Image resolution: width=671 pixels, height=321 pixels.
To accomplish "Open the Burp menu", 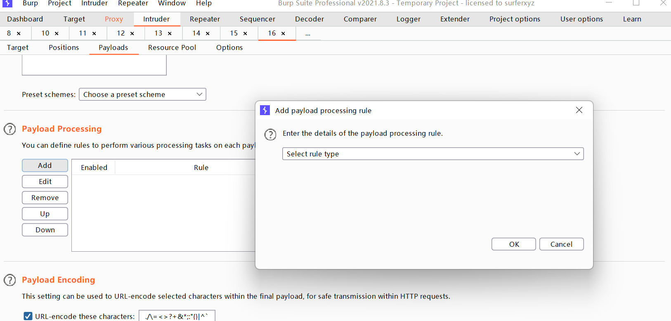I will (x=30, y=3).
